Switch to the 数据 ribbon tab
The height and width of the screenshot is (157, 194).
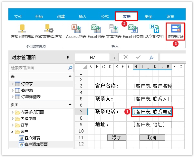pos(127,16)
